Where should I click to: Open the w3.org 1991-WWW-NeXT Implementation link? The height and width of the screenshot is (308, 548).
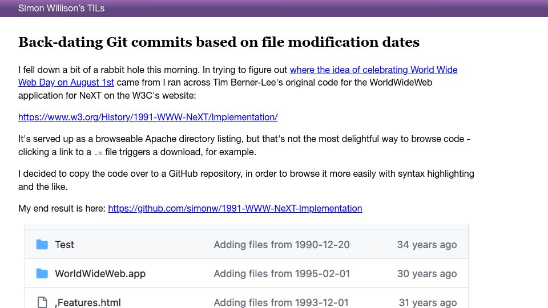(148, 117)
